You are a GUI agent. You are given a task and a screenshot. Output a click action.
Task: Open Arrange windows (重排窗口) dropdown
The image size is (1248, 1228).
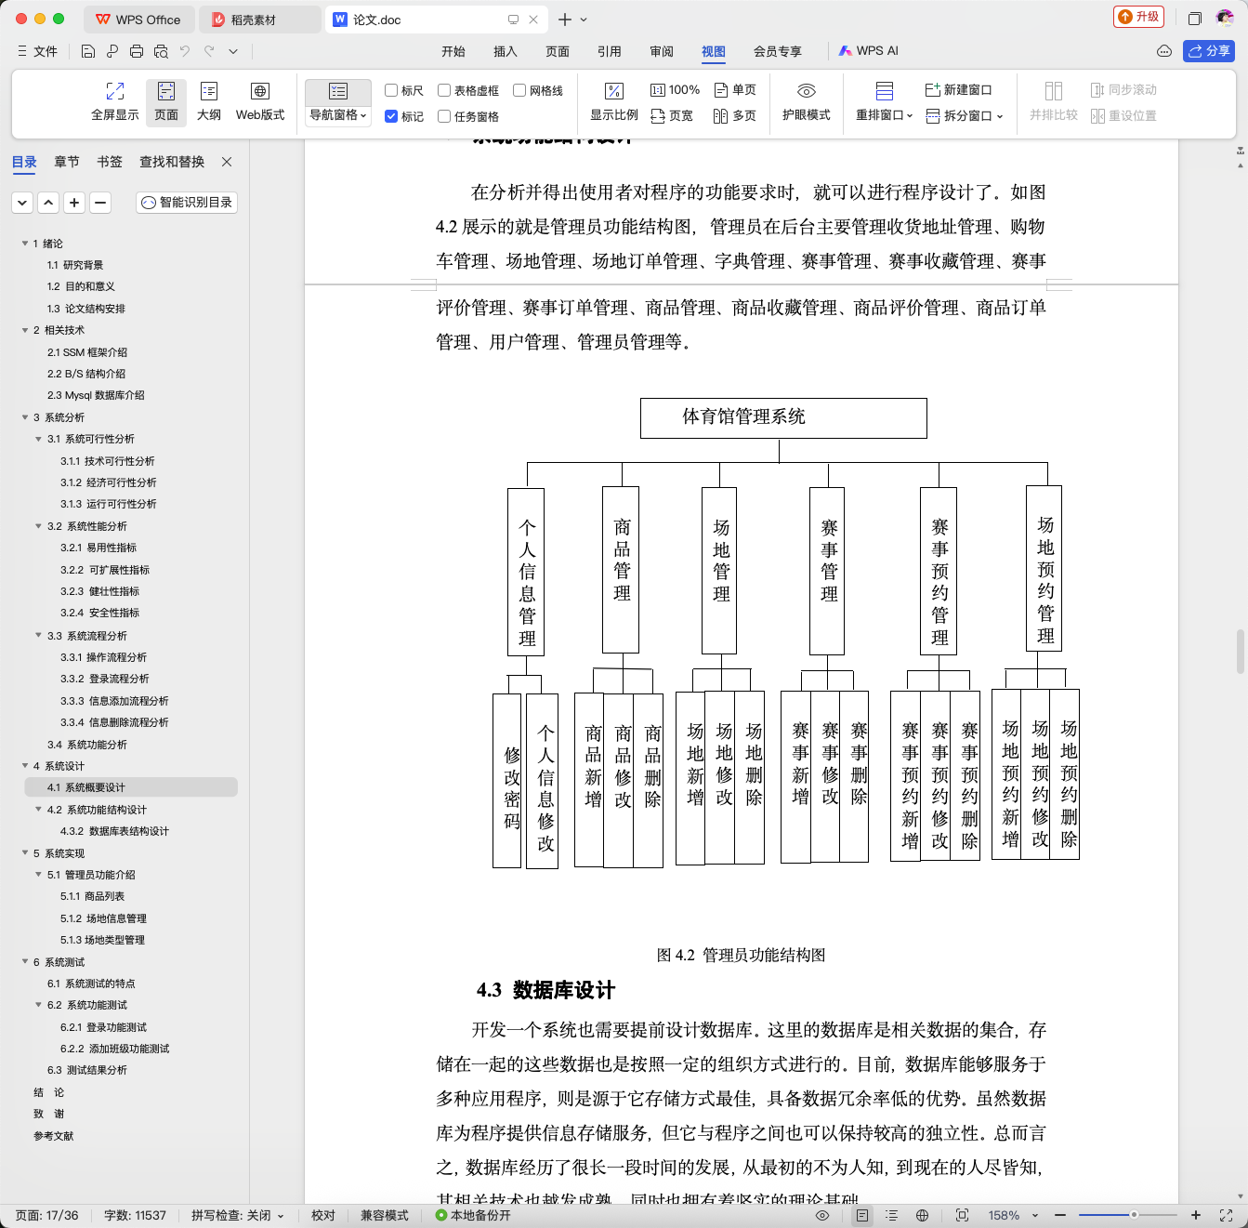[885, 115]
